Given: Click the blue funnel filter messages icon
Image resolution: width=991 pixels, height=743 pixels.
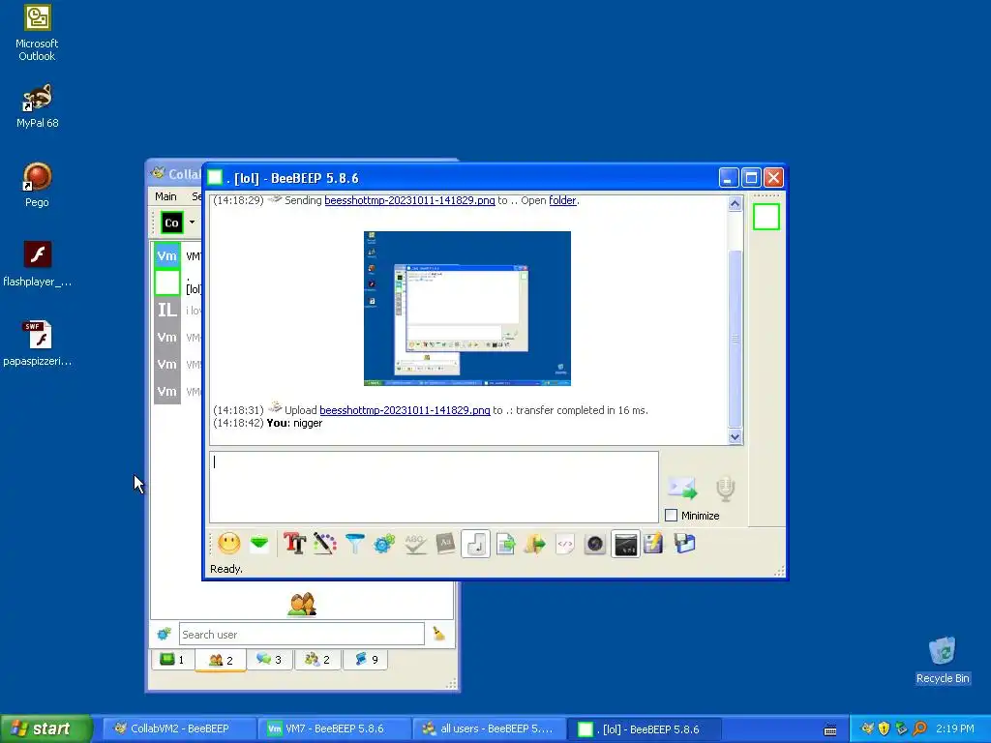Looking at the screenshot, I should 355,544.
